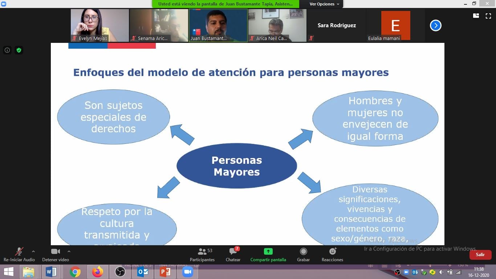Expand audio options arrow beside microphone
The image size is (496, 279).
33,251
